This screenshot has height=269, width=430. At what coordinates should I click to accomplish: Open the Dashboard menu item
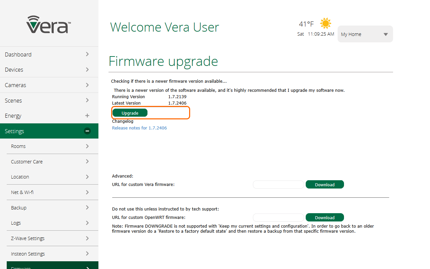click(x=49, y=54)
